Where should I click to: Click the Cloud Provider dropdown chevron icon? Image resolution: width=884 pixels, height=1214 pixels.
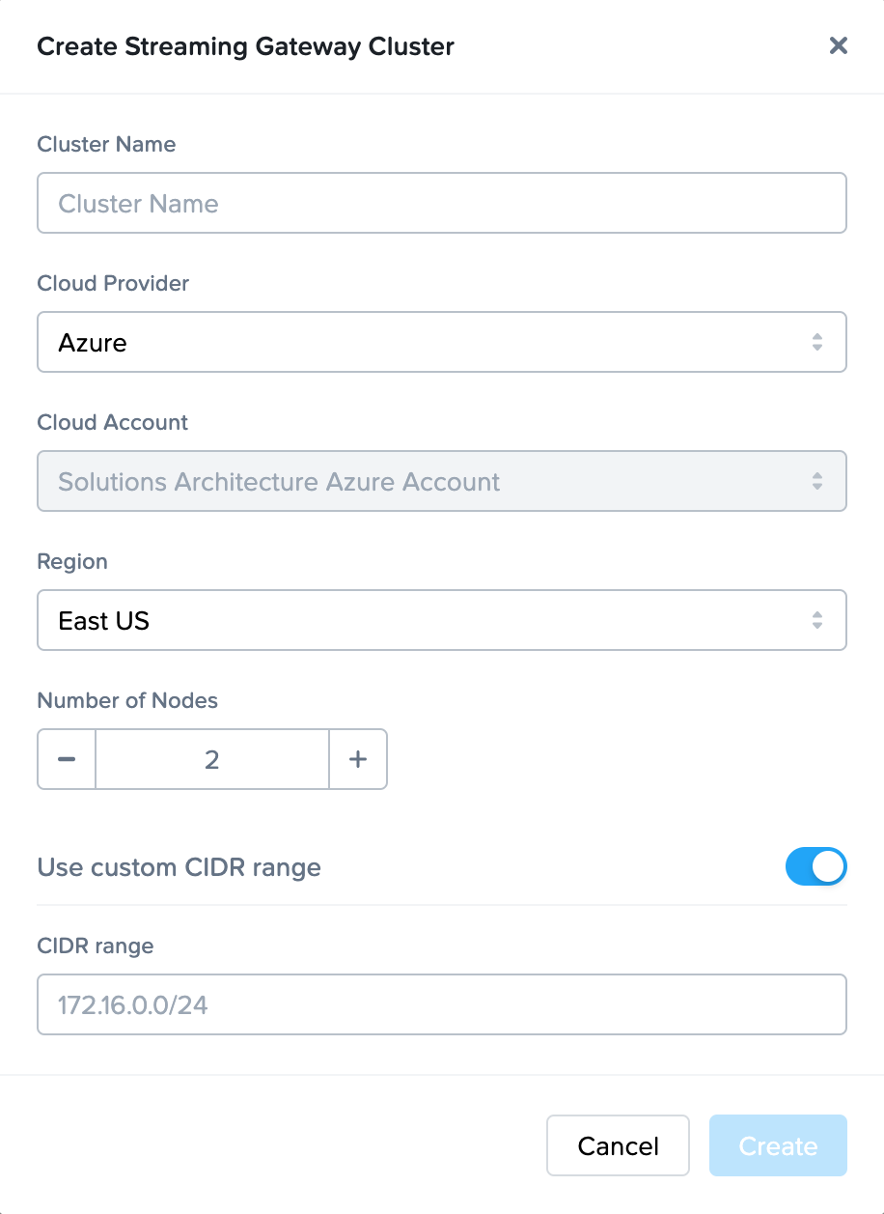(x=816, y=342)
